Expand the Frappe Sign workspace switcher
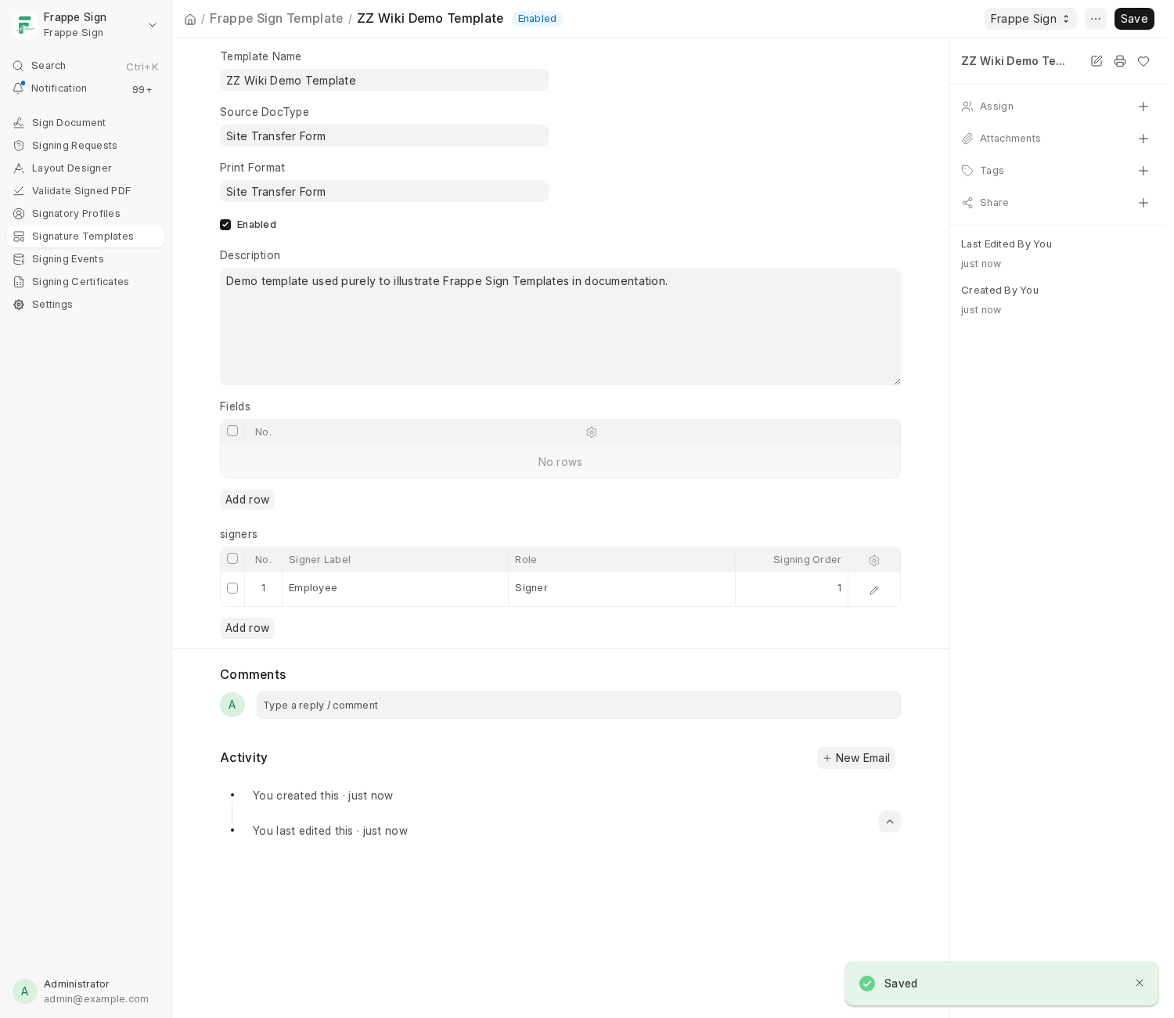The image size is (1174, 1018). click(153, 25)
